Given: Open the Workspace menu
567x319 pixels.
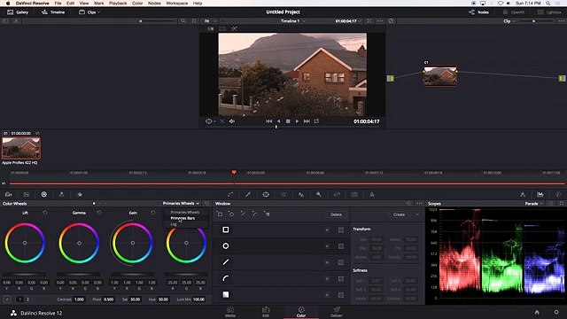Looking at the screenshot, I should (177, 3).
